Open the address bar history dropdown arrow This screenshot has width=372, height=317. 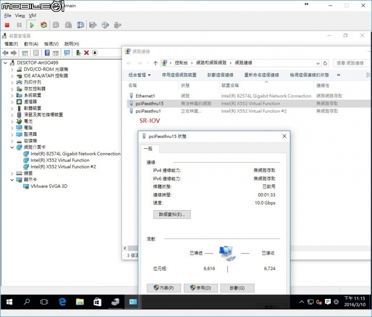point(318,64)
